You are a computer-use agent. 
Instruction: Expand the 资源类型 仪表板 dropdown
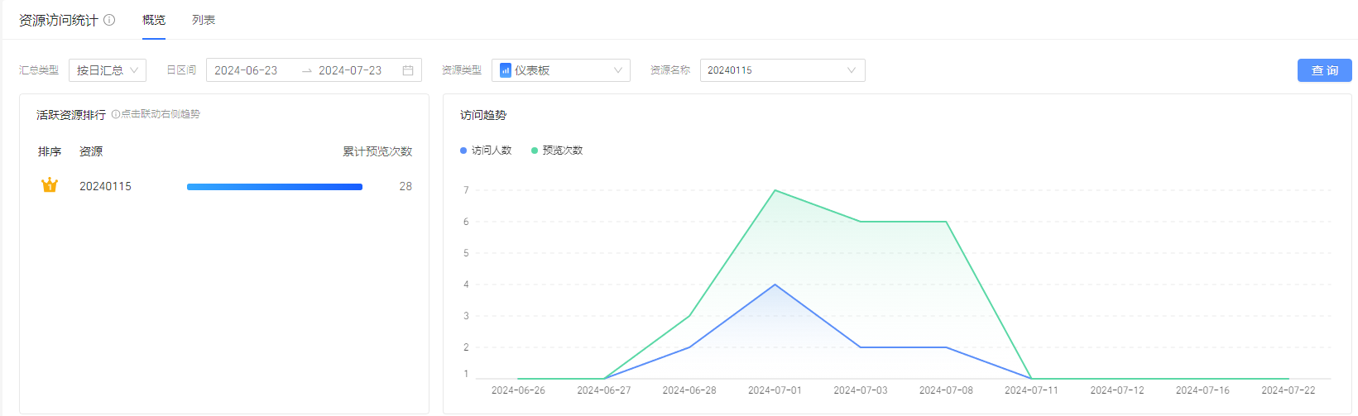tap(561, 70)
